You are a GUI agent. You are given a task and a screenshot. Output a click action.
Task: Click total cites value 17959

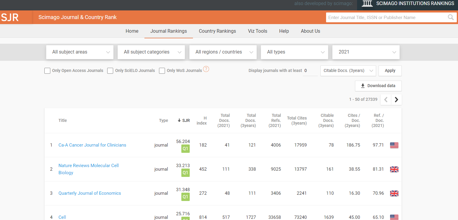300,145
